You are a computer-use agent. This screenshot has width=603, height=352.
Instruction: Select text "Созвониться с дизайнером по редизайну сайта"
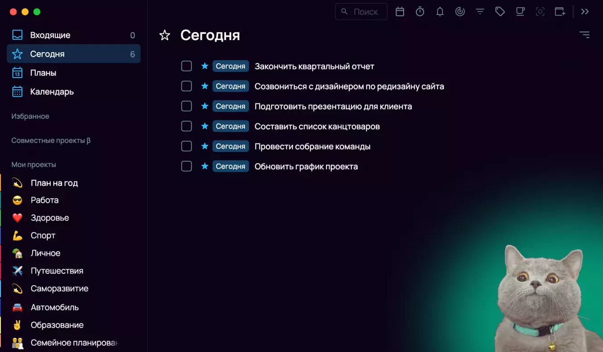[349, 86]
